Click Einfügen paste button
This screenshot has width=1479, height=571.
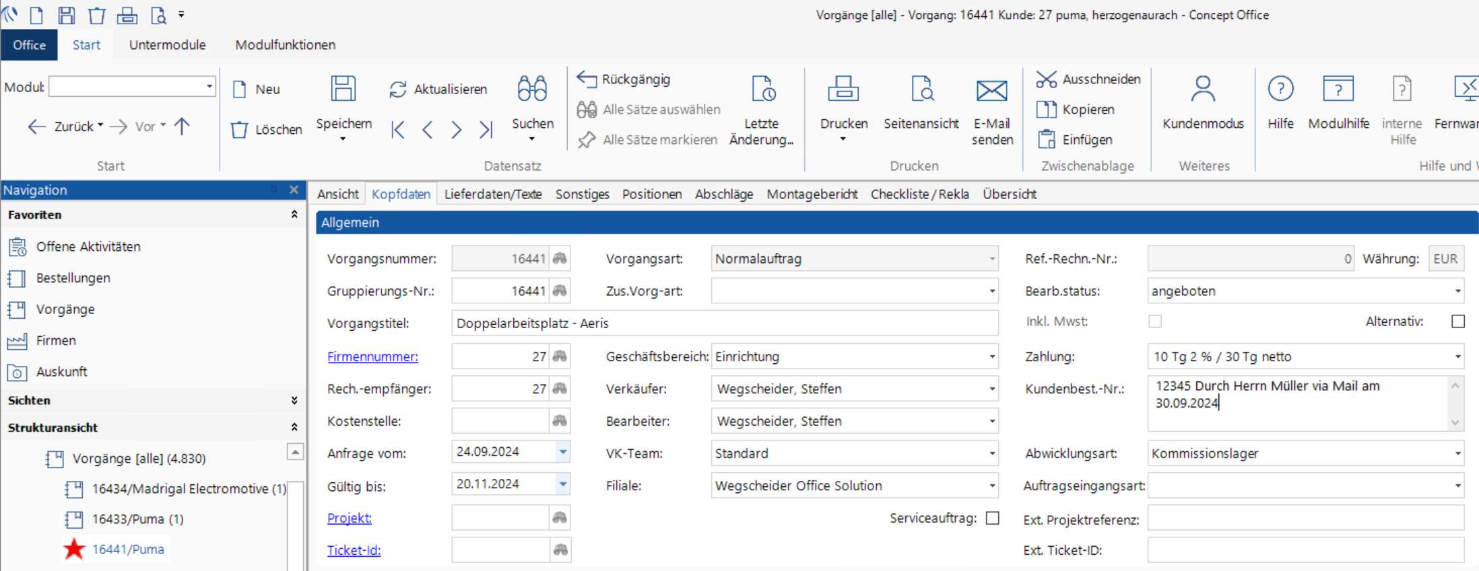(1075, 139)
